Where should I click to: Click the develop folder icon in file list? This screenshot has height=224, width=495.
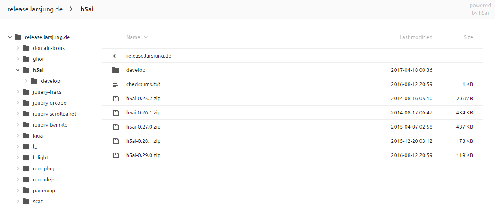click(116, 70)
